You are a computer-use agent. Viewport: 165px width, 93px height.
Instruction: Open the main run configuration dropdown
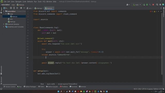[x=137, y=5]
